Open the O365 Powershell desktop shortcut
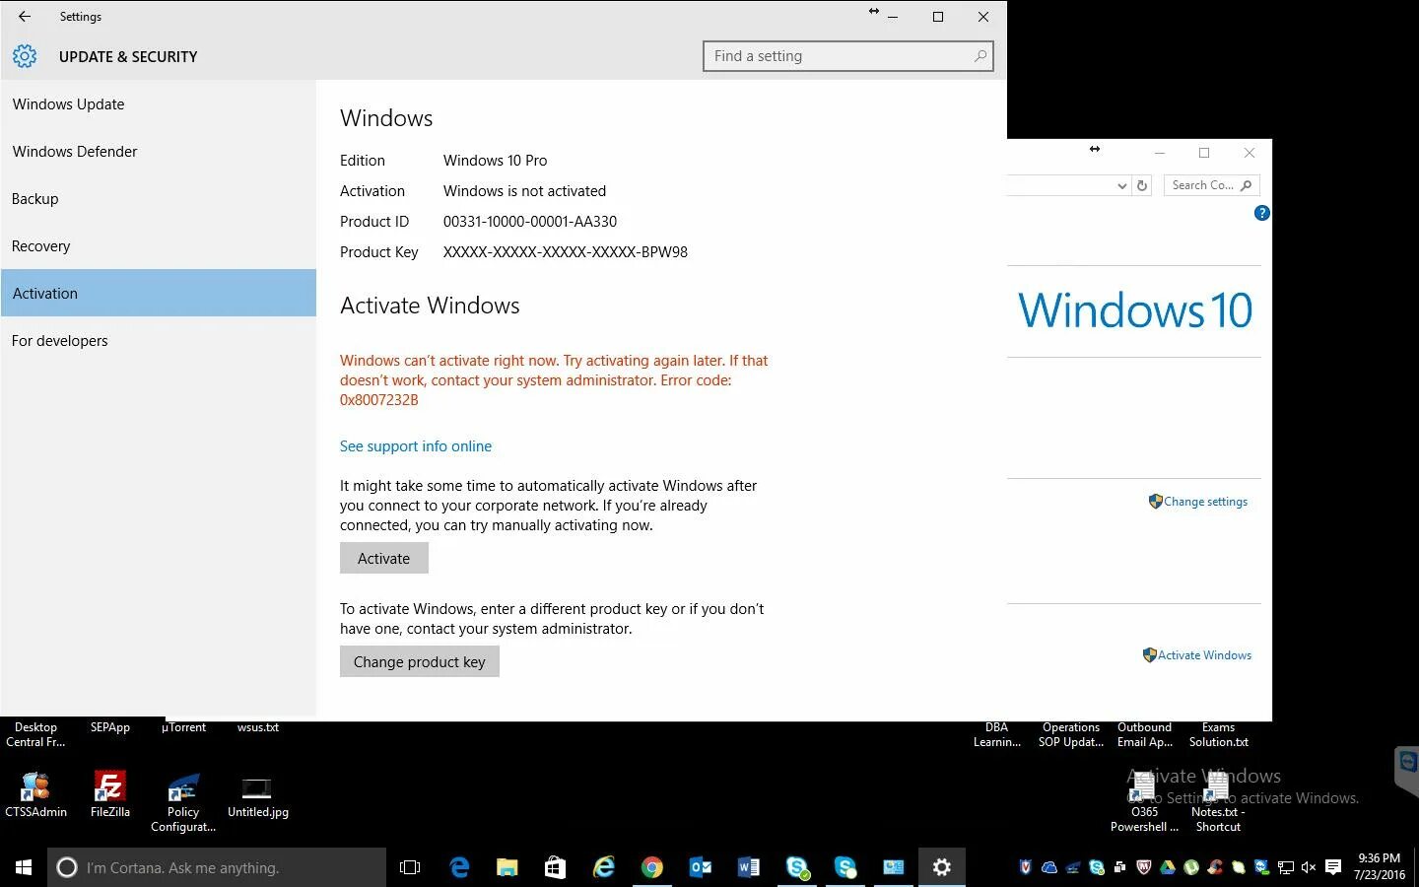The height and width of the screenshot is (887, 1419). (x=1144, y=803)
